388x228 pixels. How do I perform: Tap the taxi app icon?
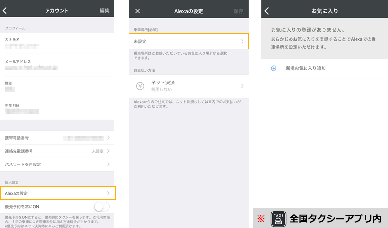278,219
